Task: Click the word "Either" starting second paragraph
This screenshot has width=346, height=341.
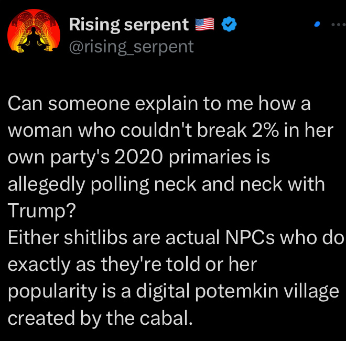Action: (x=34, y=238)
